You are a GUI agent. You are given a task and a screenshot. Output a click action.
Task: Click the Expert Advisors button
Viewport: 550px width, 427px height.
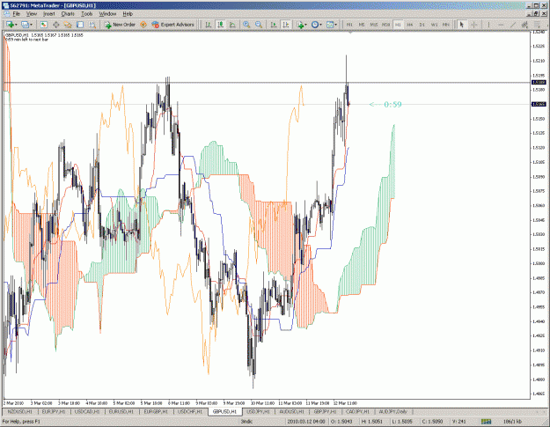point(172,25)
